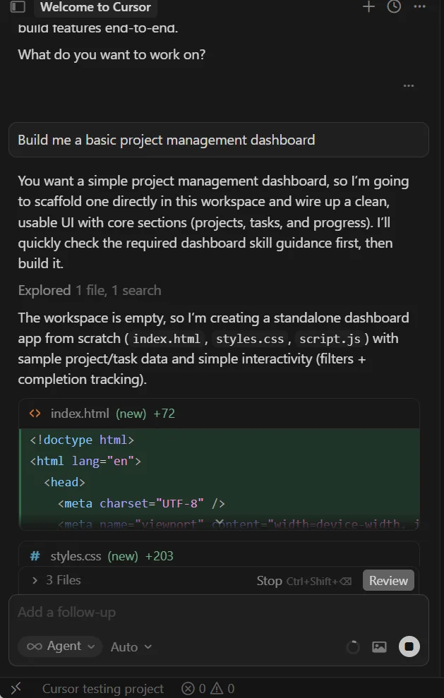This screenshot has height=698, width=444.
Task: Expand 'Explored 1 file, 1 search'
Action: pyautogui.click(x=90, y=290)
